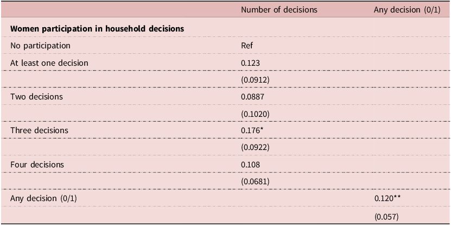Click the "At least one decision" row label
The width and height of the screenshot is (451, 225).
(49, 62)
